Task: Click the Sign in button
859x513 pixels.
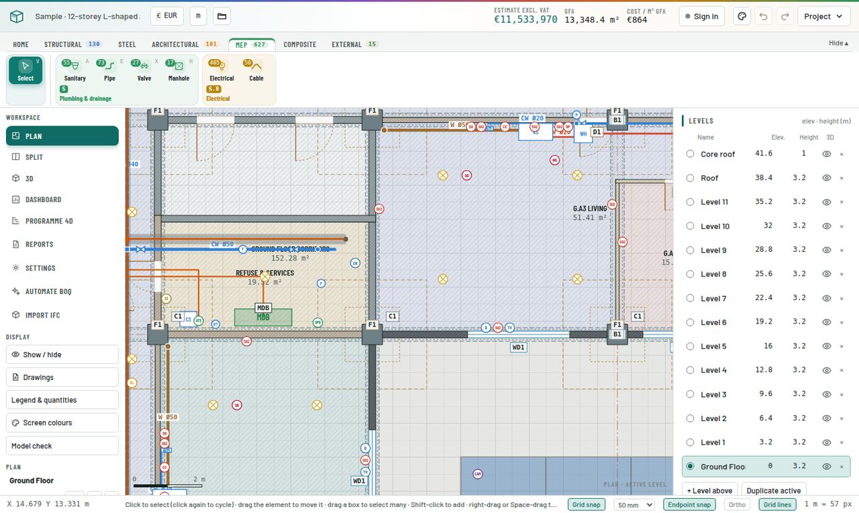Action: click(701, 16)
